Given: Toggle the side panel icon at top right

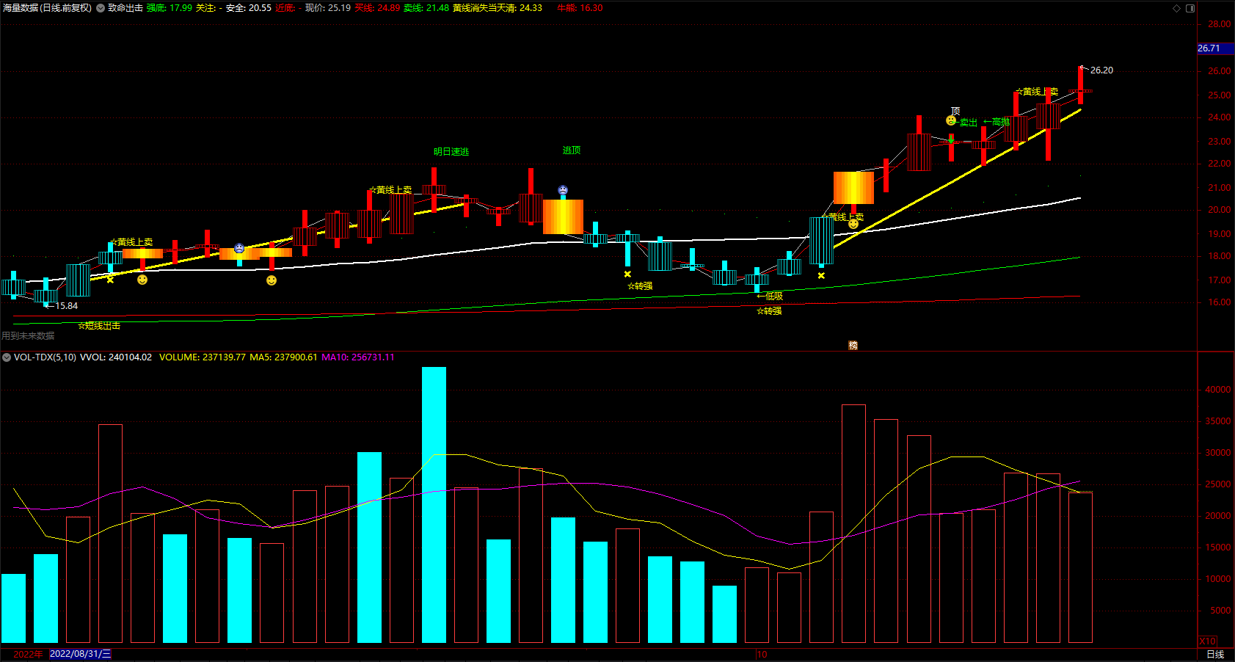Looking at the screenshot, I should (x=1190, y=8).
